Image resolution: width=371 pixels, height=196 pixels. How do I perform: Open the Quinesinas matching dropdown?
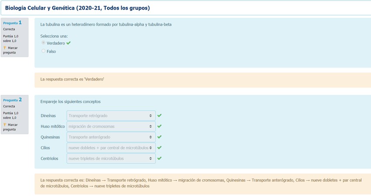click(x=111, y=137)
